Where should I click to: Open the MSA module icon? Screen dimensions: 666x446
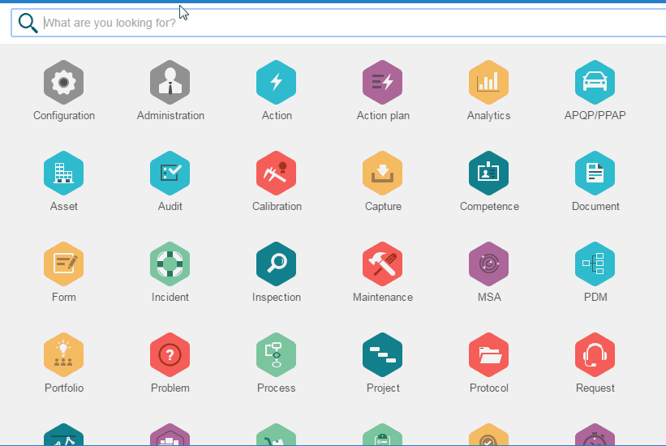(x=488, y=264)
